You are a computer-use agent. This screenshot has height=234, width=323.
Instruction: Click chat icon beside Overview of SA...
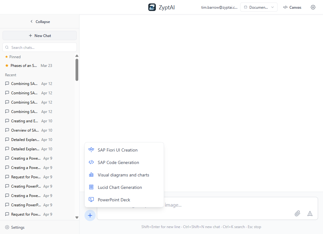pyautogui.click(x=7, y=130)
